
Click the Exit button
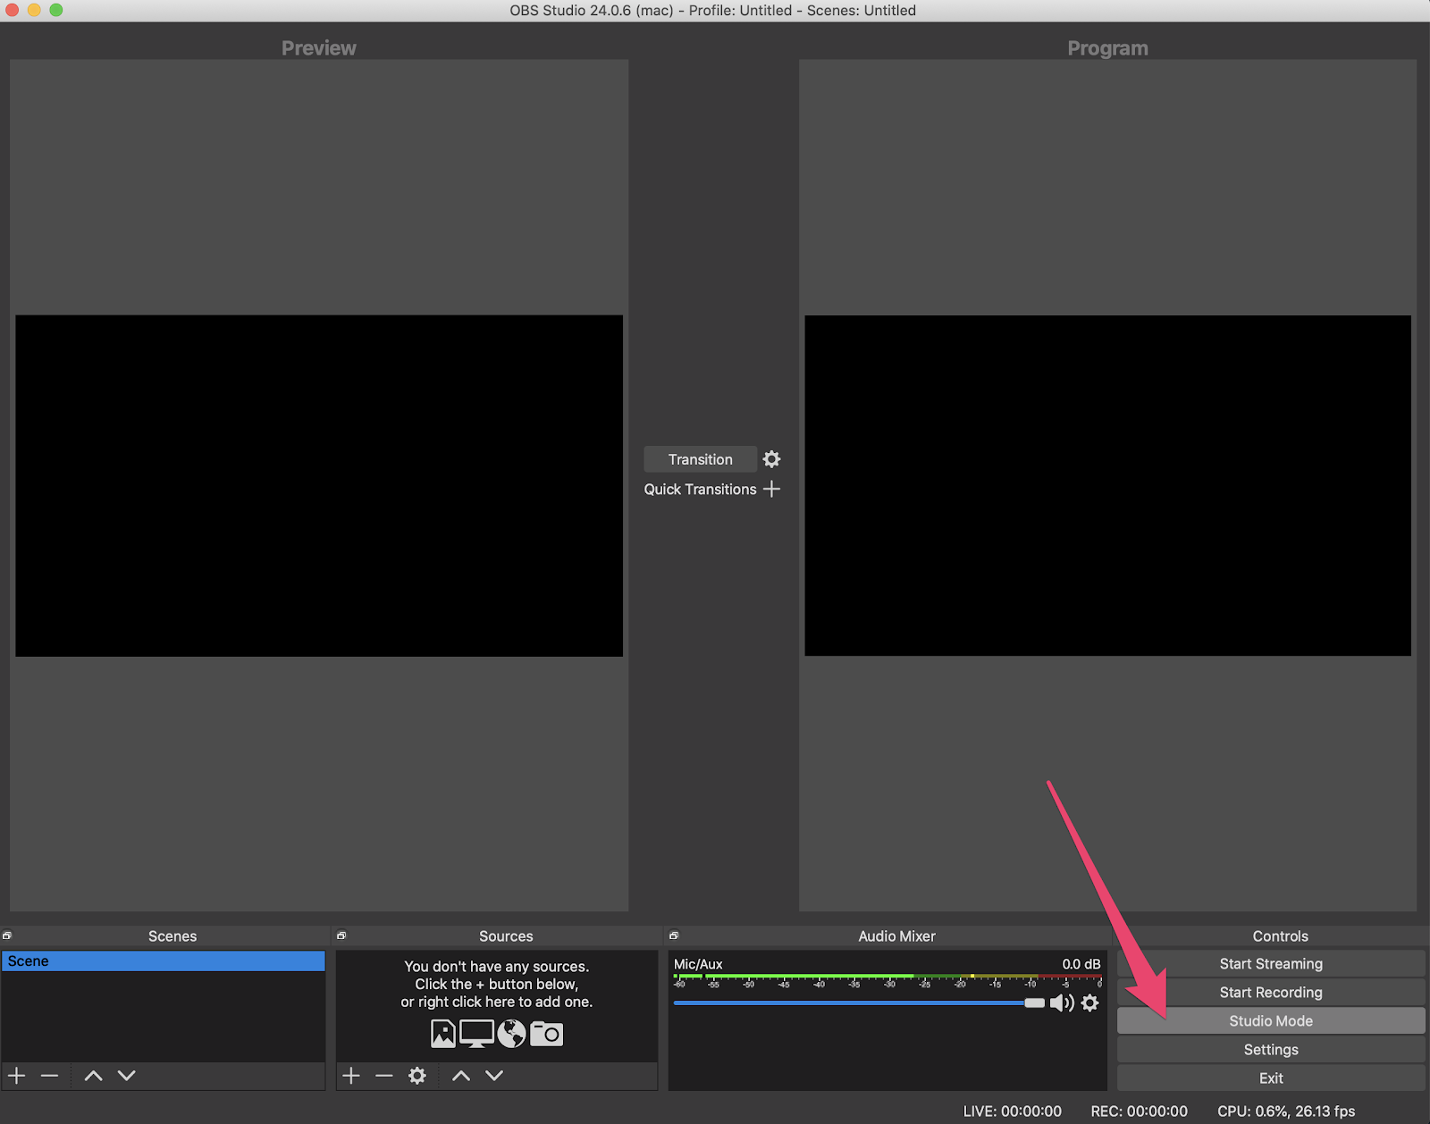(1271, 1078)
